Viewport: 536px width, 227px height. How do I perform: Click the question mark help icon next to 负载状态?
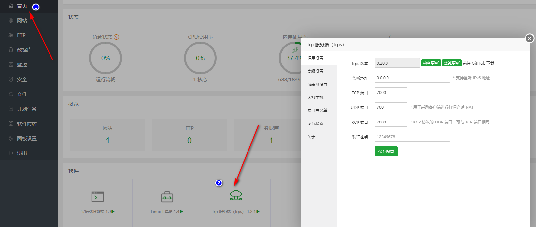click(116, 37)
